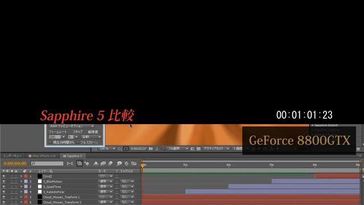Hide the Cloud_Mosaic_Trasform 1 layer eye toggle

point(4,197)
